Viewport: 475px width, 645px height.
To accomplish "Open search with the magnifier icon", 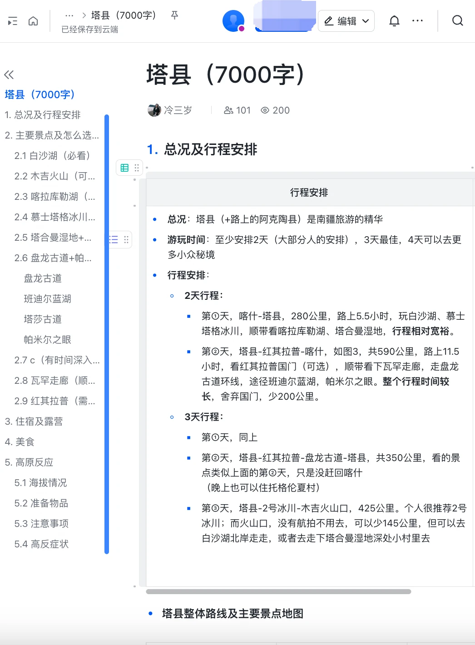I will click(458, 21).
